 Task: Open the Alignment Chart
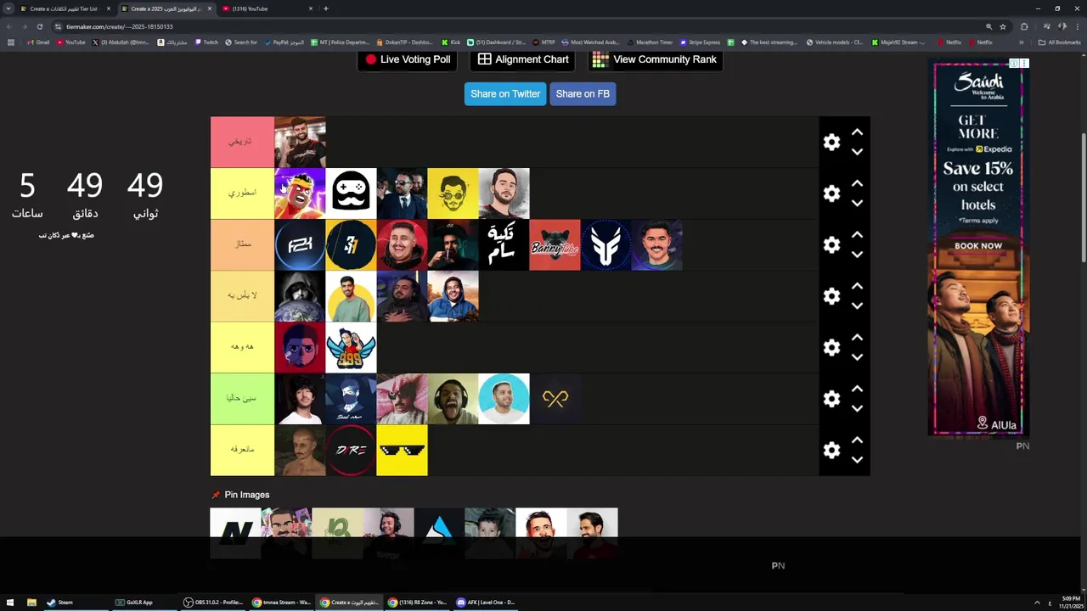click(523, 59)
